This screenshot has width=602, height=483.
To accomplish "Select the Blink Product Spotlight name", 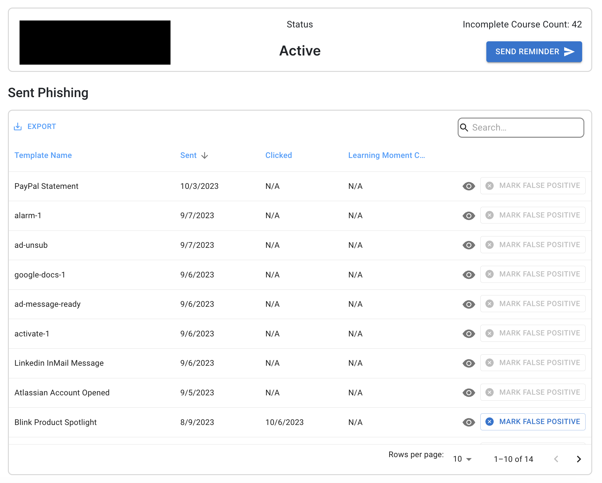I will point(55,422).
